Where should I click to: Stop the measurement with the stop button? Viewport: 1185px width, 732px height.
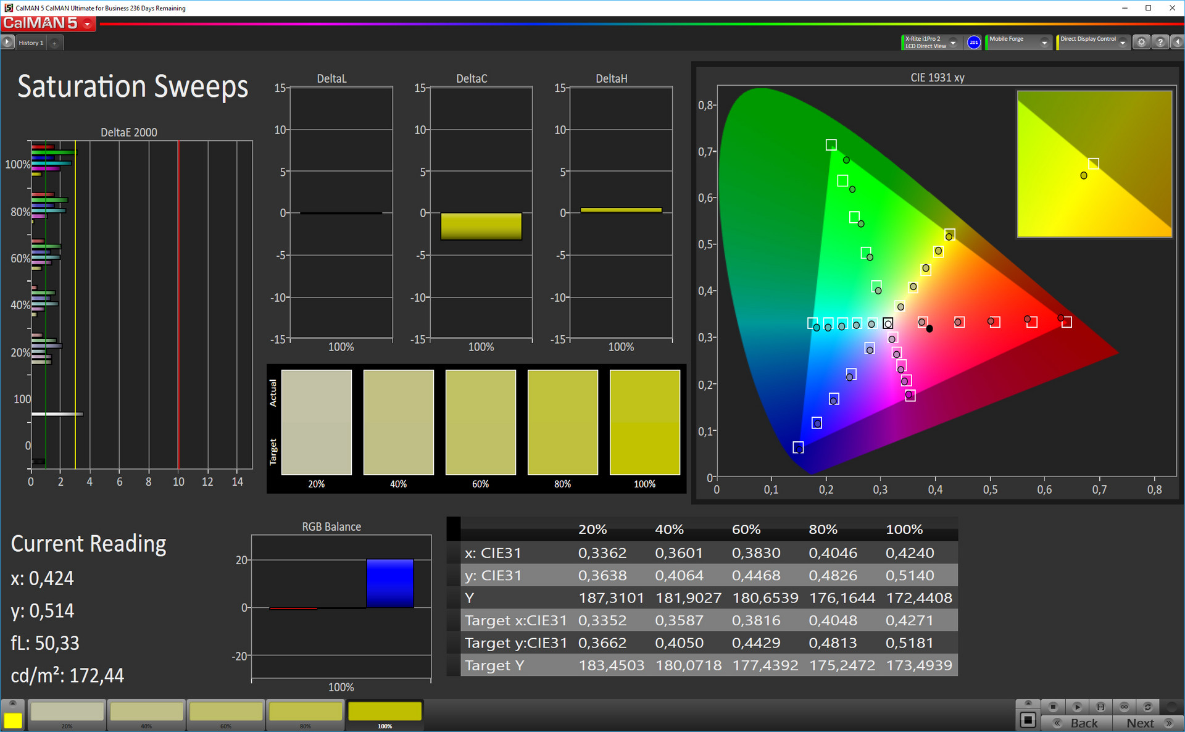(x=1054, y=707)
